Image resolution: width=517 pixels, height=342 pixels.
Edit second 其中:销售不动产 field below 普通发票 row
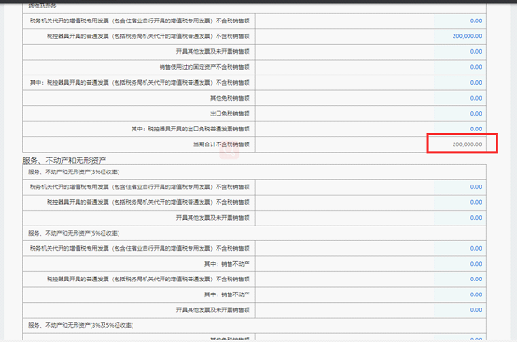pyautogui.click(x=370, y=294)
